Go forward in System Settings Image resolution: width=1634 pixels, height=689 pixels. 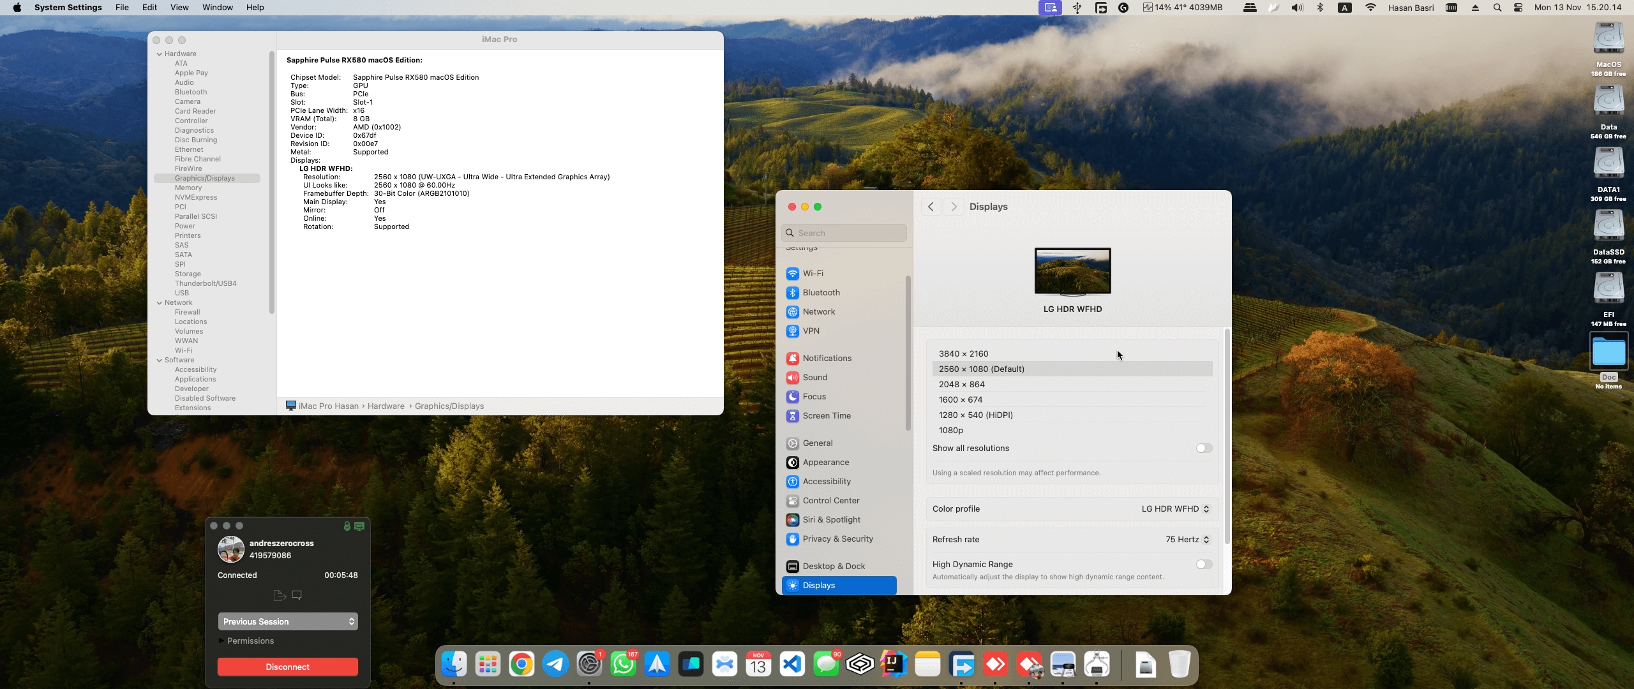click(954, 207)
